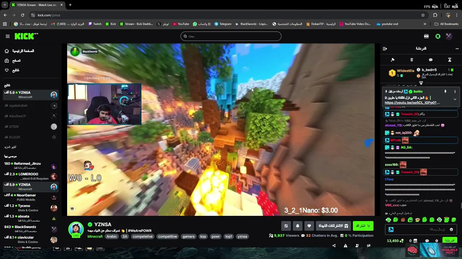Select the gamers tag

(188, 236)
